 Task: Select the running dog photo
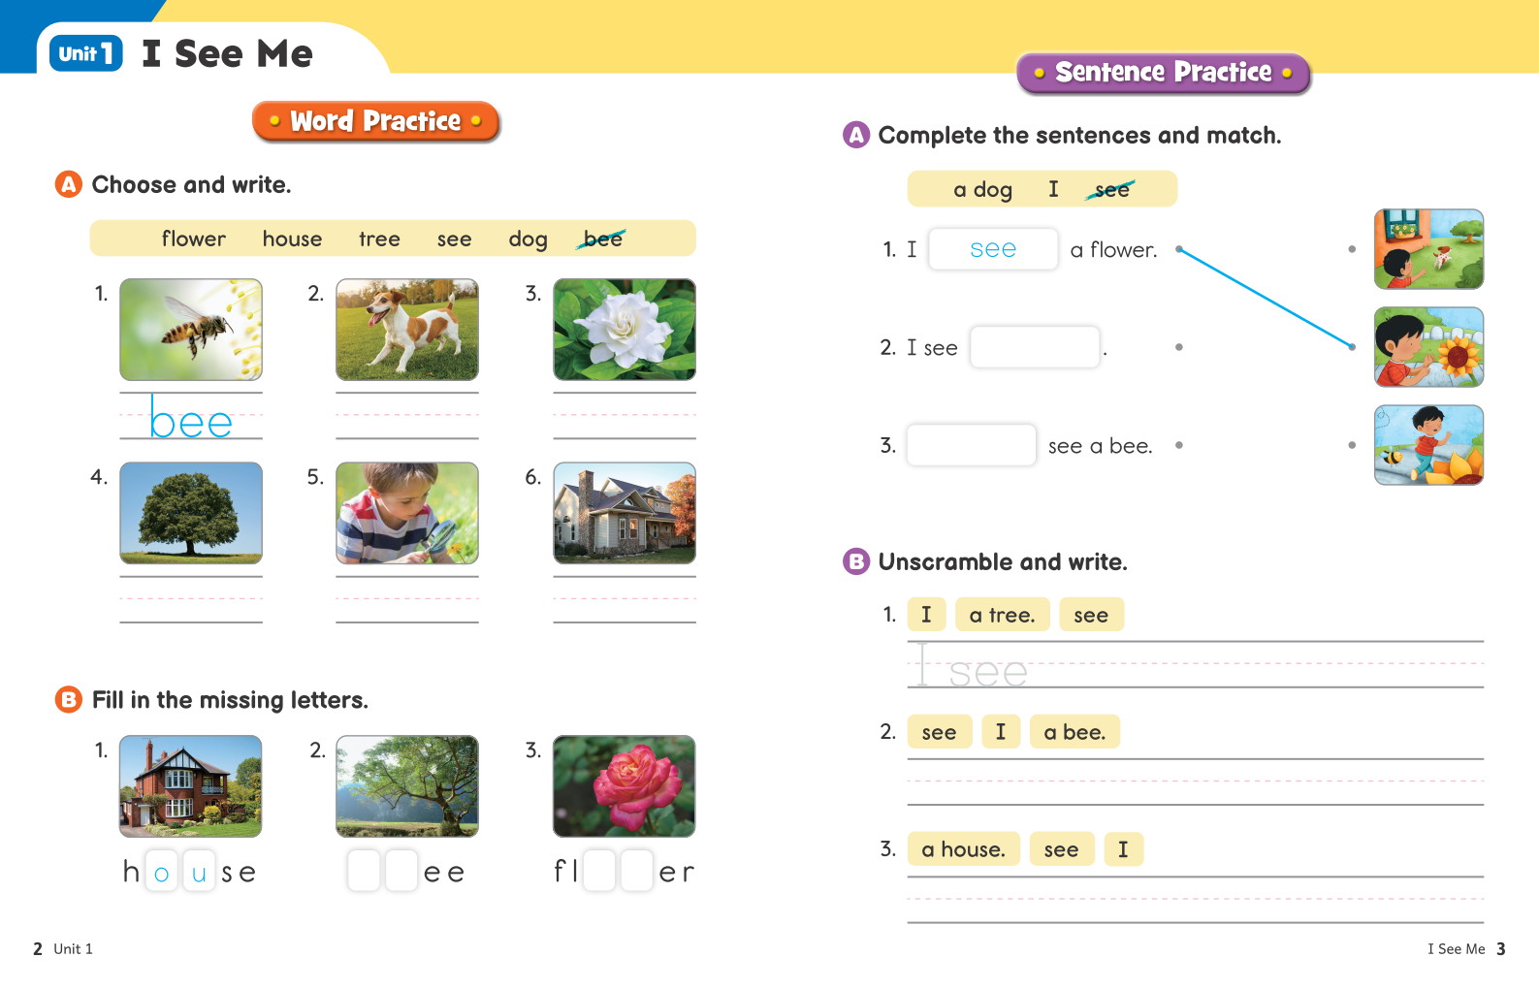tap(407, 330)
